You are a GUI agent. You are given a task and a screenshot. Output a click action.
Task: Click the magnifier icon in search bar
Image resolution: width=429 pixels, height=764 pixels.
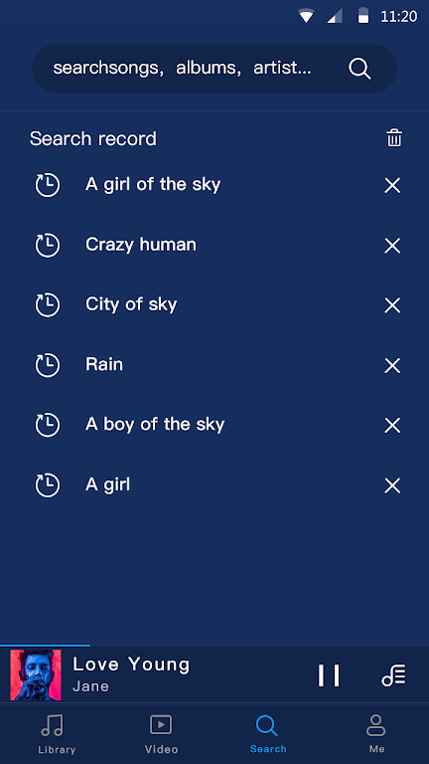point(359,69)
